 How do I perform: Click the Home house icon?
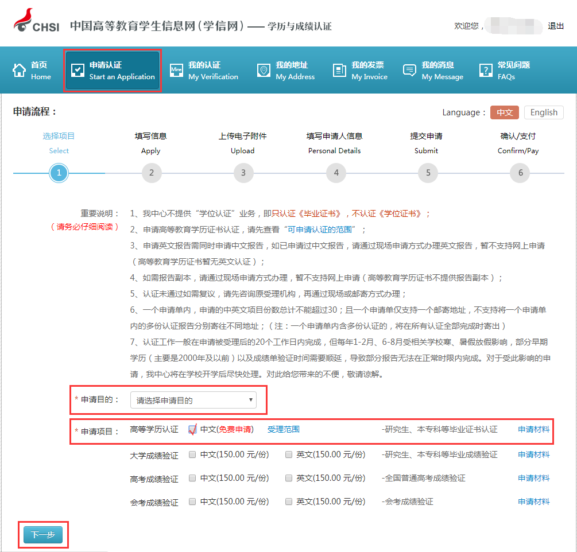[20, 71]
